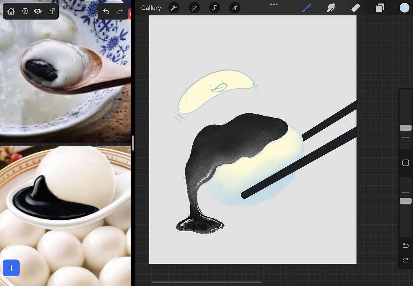Open the Gallery in Procreate
Viewport: 413px width, 286px height.
click(151, 8)
